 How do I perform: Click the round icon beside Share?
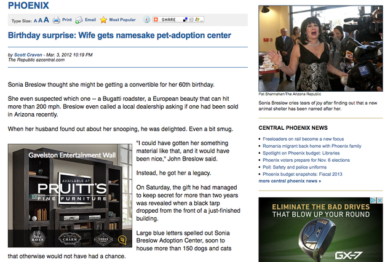pos(146,20)
